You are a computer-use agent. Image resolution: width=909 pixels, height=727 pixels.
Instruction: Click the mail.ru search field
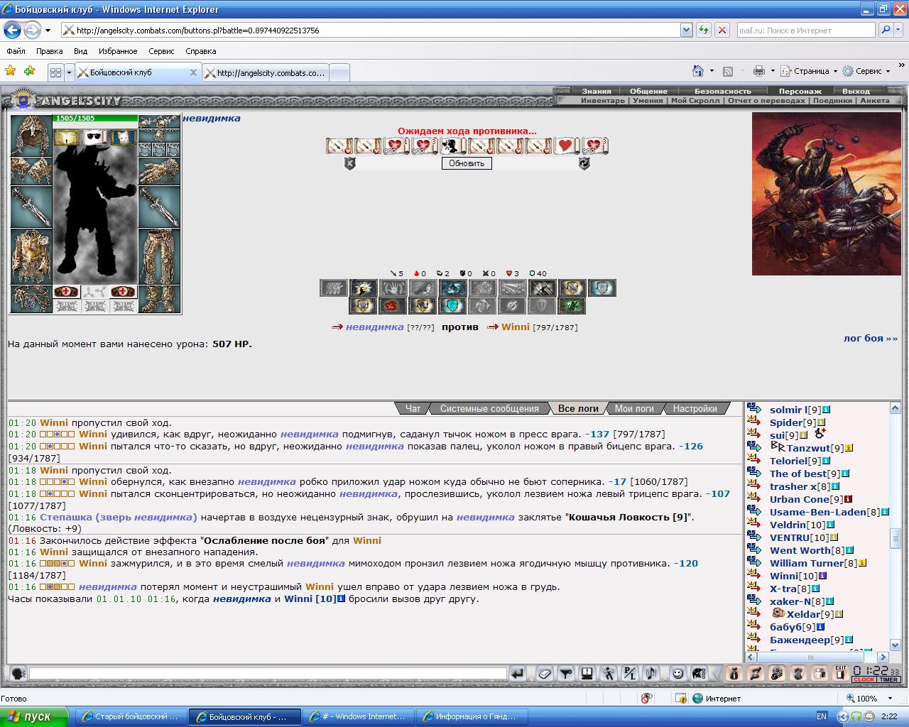coord(805,30)
